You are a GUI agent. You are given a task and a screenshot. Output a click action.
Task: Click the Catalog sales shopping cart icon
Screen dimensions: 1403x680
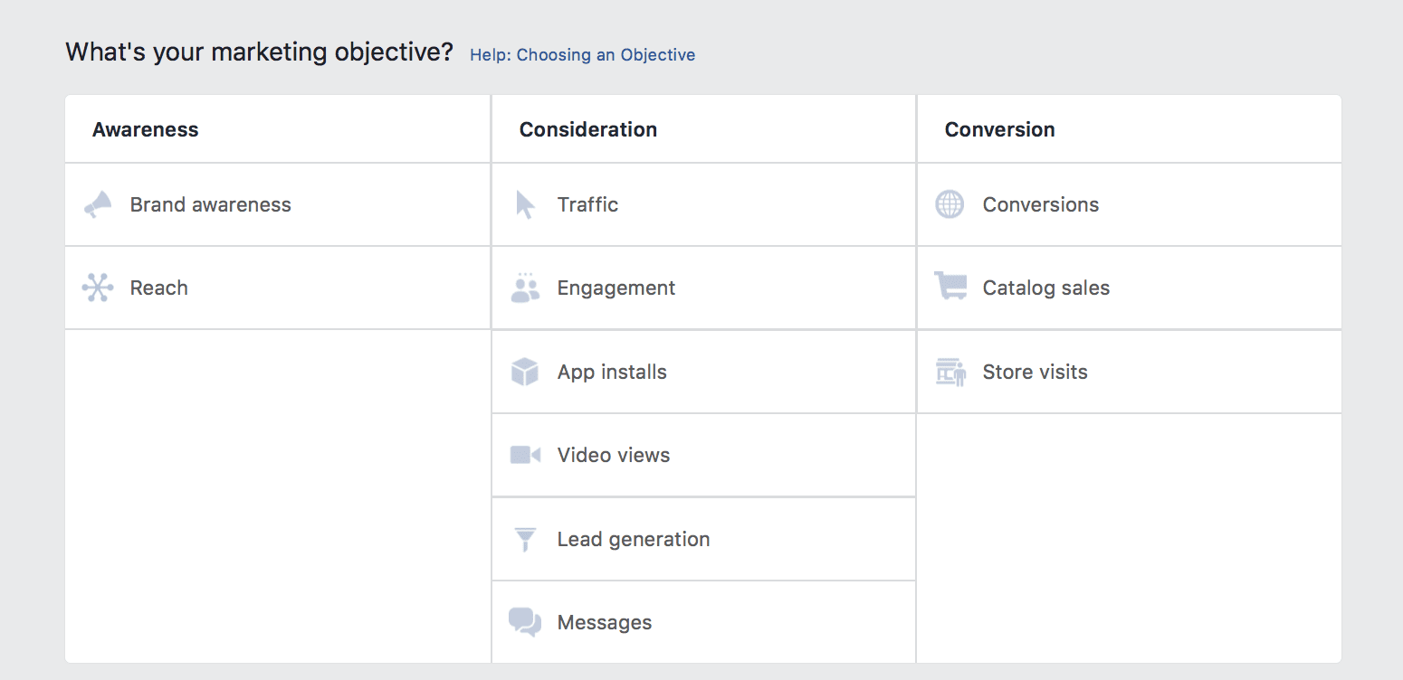point(950,288)
